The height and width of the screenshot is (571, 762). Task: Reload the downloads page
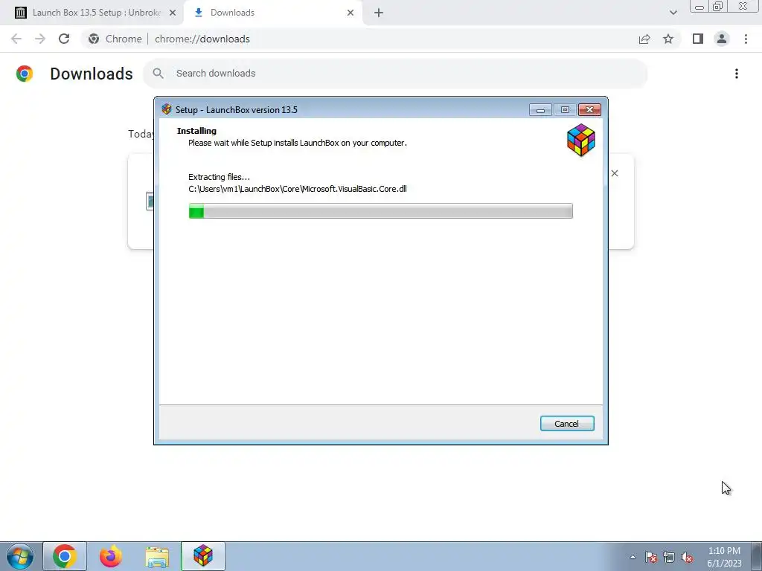point(64,39)
